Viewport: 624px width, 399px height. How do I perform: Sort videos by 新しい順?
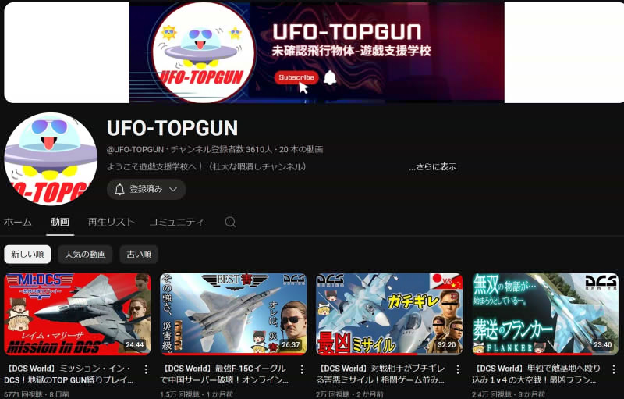click(x=27, y=254)
